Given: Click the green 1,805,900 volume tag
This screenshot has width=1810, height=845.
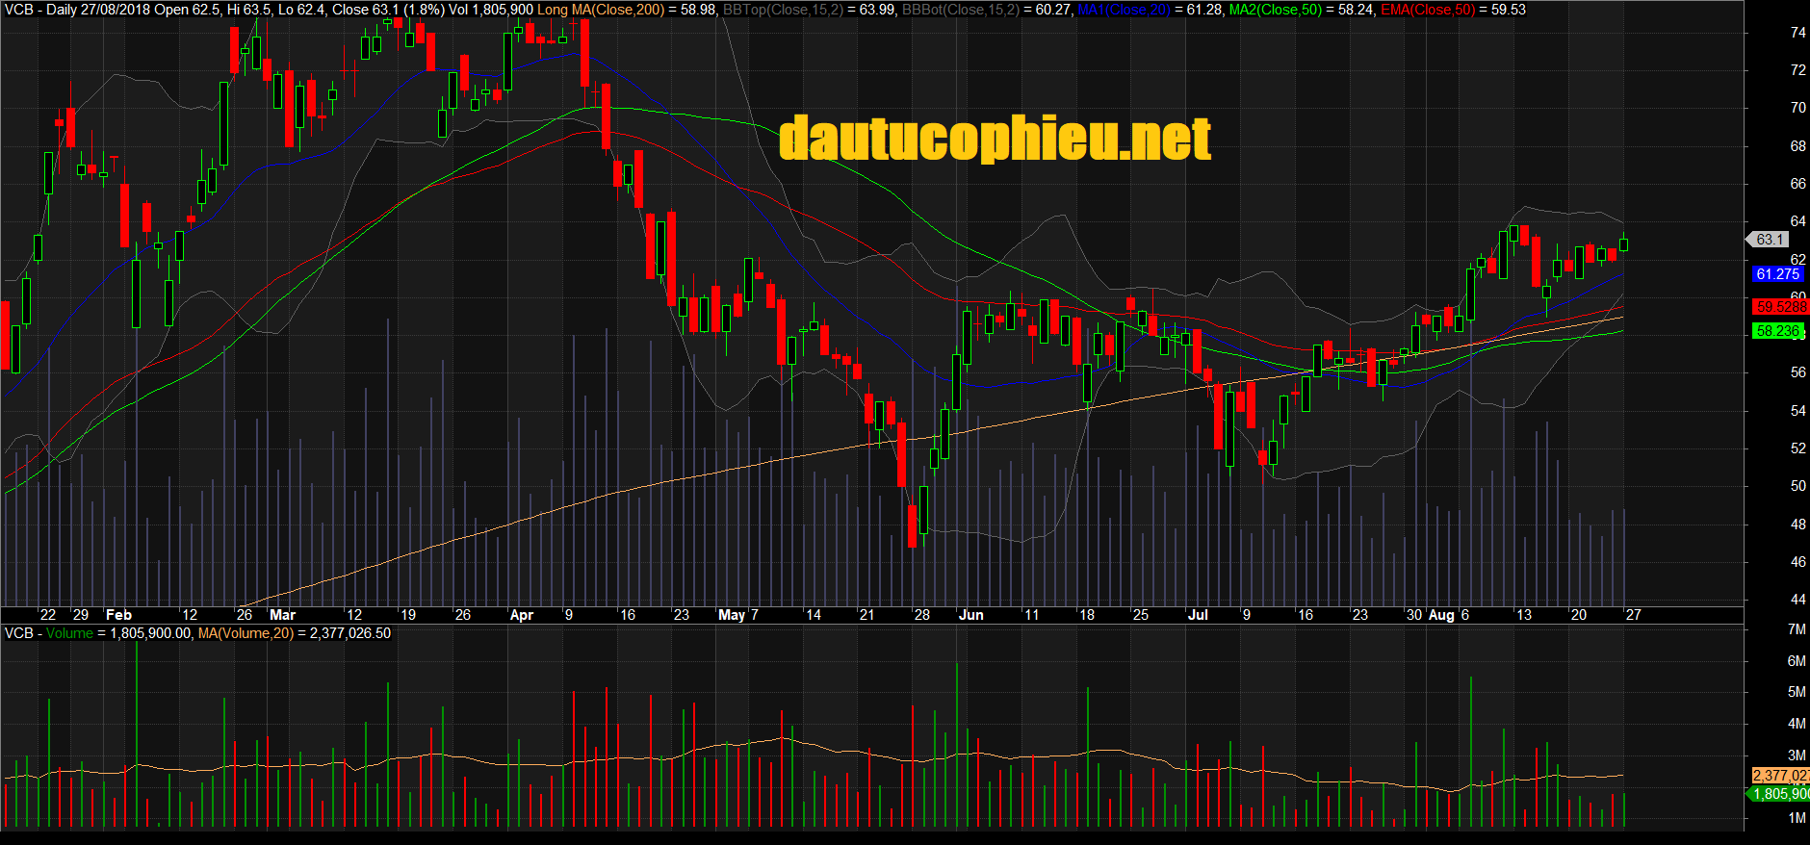Looking at the screenshot, I should point(1779,794).
